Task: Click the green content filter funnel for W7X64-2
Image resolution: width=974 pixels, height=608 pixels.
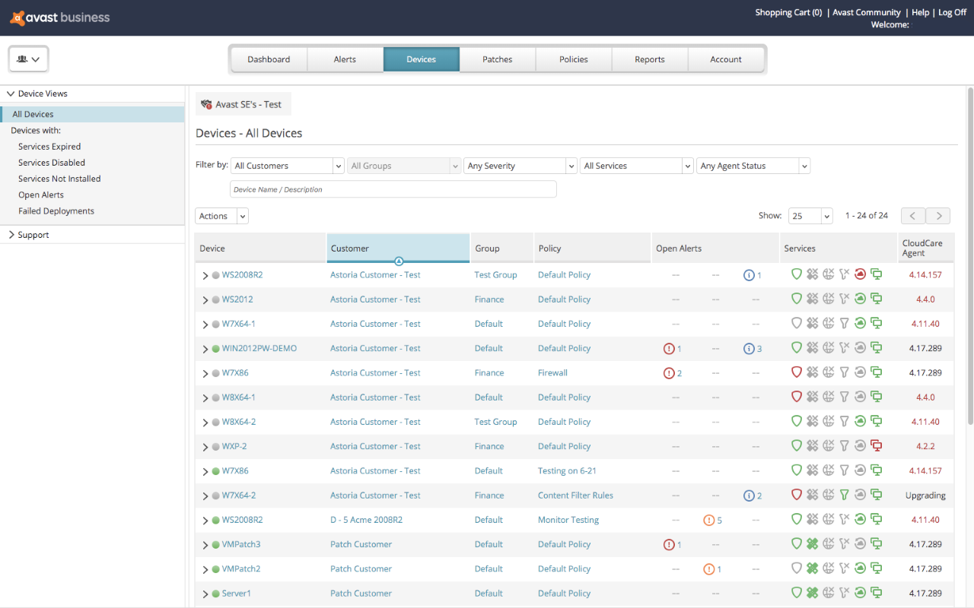Action: pyautogui.click(x=844, y=495)
